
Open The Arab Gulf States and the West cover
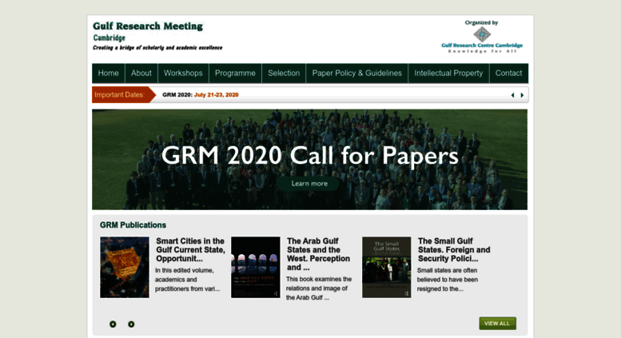pos(256,267)
